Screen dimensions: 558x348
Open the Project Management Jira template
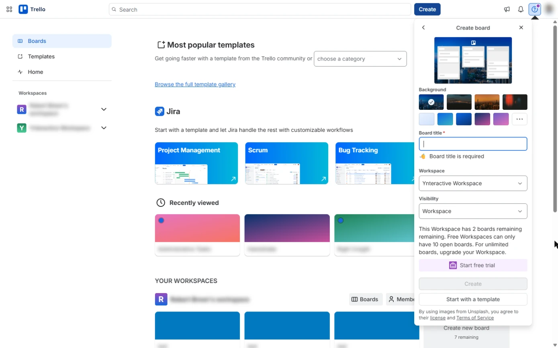[196, 163]
